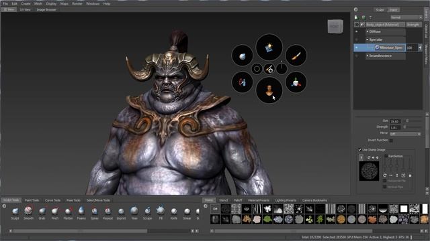The image size is (430, 241).
Task: Click the Sculpt layers button
Action: (380, 10)
